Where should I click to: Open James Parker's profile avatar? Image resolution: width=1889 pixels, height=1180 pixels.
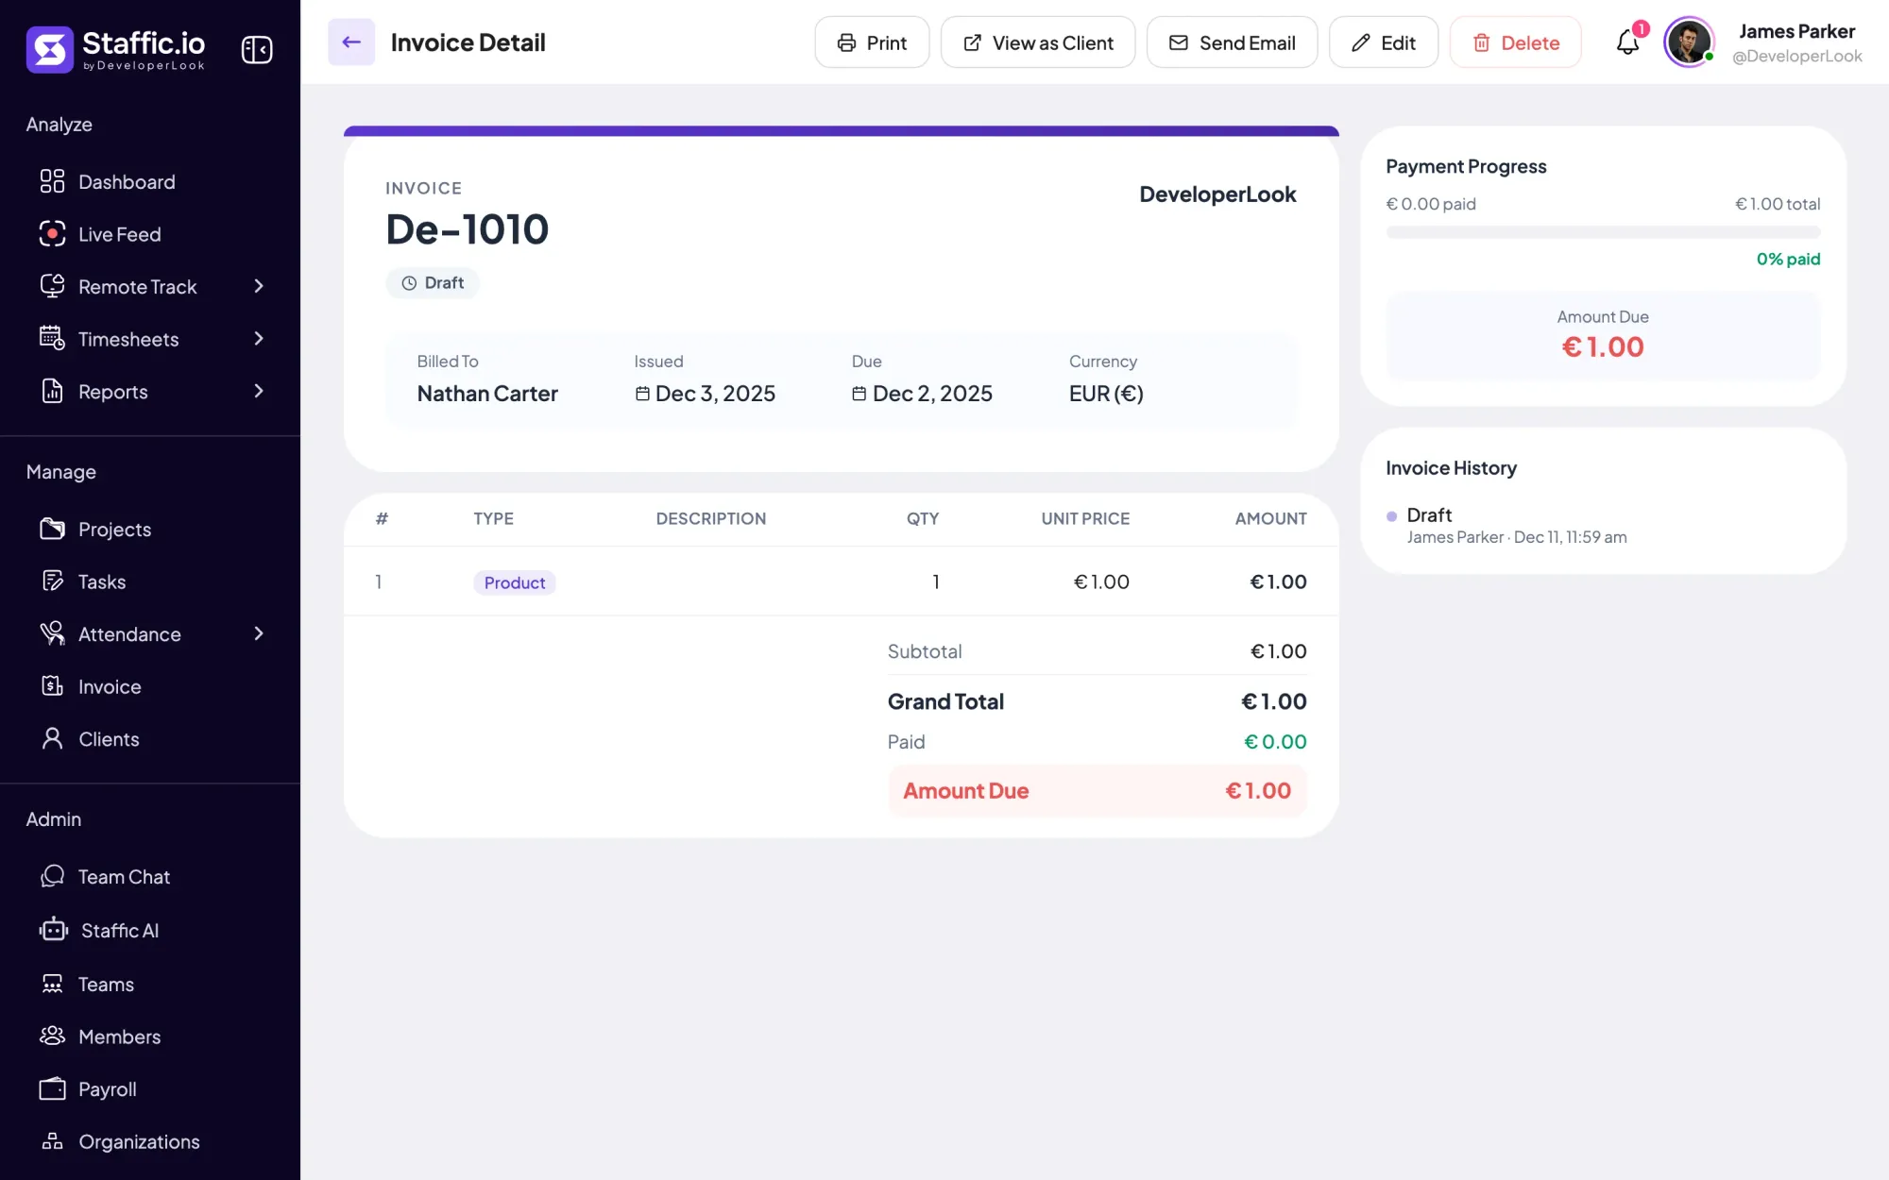(1689, 42)
